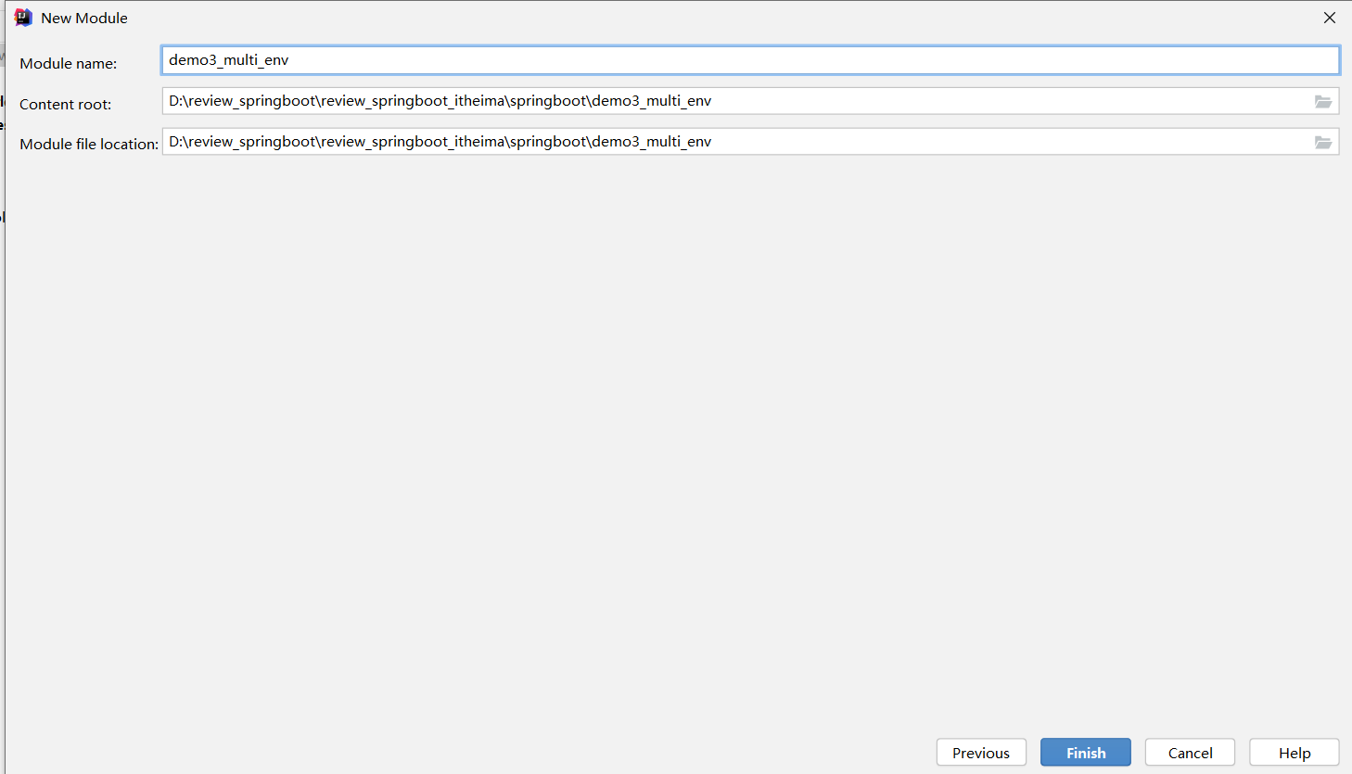Focus the Module file location path field
Screen dimensions: 1352x774
click(x=927, y=142)
